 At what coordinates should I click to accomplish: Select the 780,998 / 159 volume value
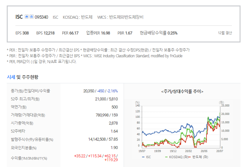pos(107,115)
